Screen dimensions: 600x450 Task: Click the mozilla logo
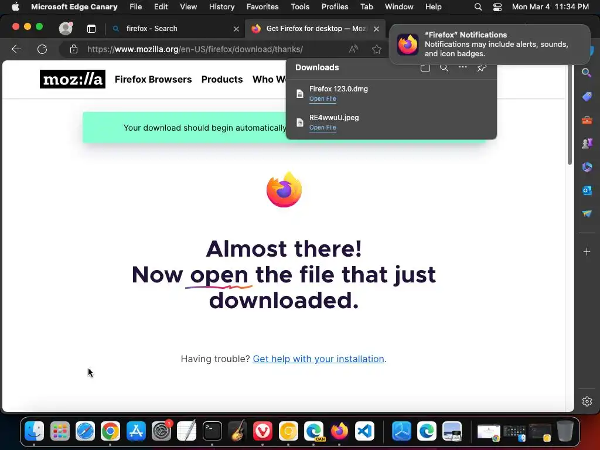pos(72,79)
